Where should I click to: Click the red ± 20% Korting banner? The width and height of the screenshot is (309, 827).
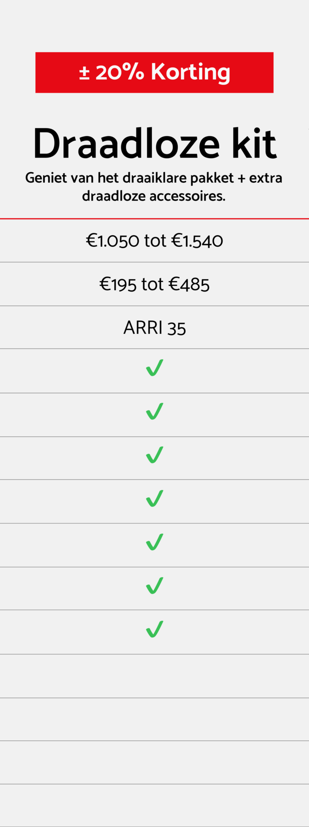(x=154, y=72)
